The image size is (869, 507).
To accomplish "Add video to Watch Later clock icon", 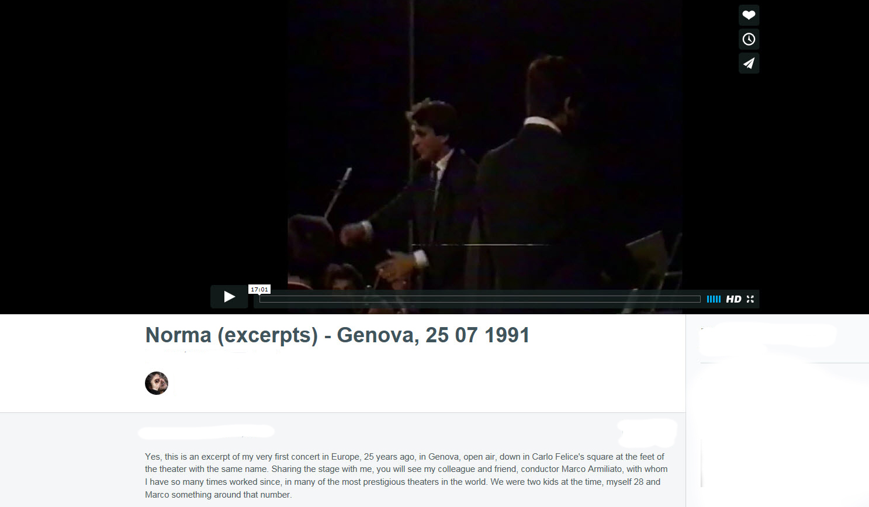I will (749, 39).
